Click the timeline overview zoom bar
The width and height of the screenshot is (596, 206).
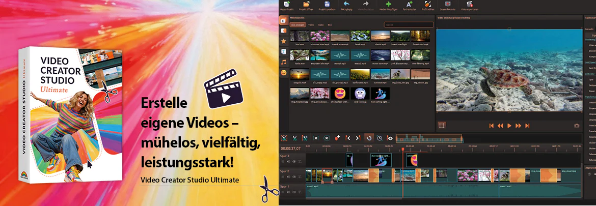(429, 138)
